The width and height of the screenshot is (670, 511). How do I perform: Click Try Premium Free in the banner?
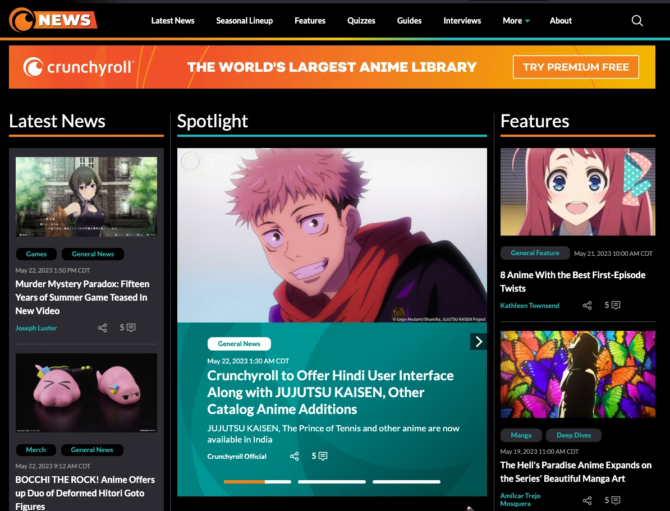pyautogui.click(x=576, y=67)
